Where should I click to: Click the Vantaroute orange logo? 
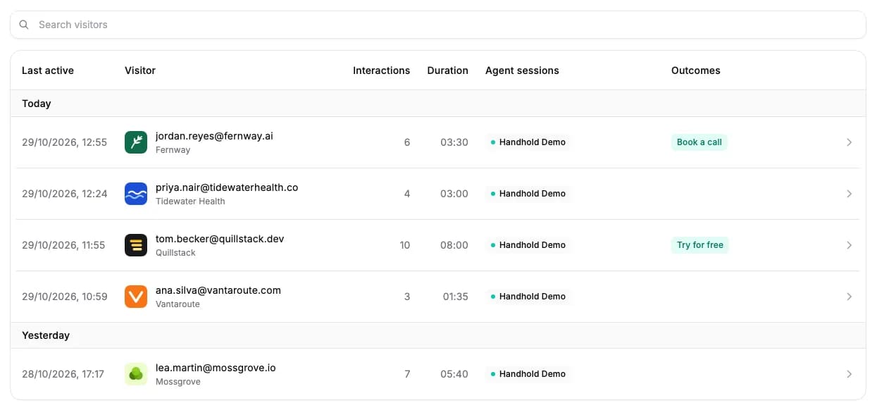pos(136,297)
